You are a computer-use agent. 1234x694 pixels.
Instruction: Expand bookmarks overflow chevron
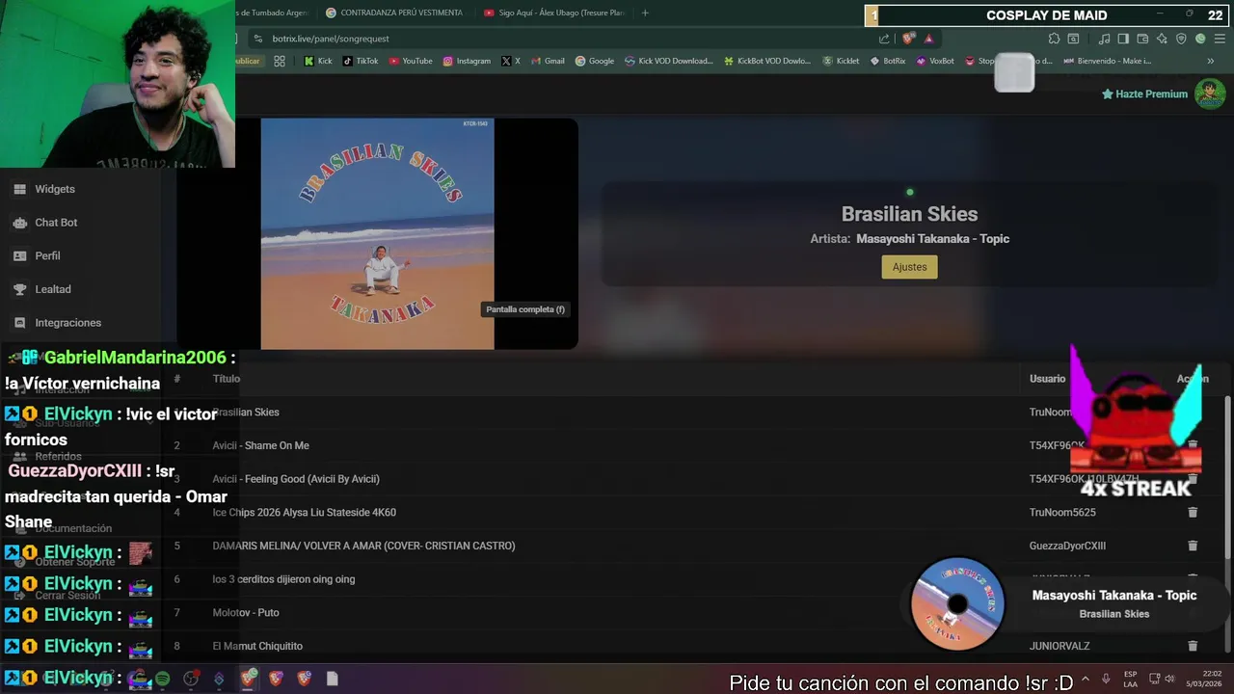pos(1210,61)
